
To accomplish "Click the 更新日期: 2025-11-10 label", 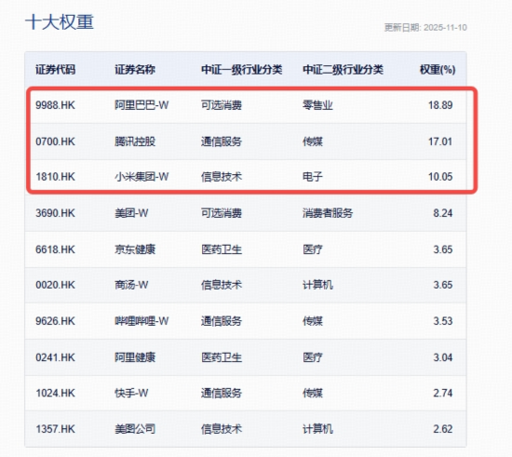I will coord(425,28).
